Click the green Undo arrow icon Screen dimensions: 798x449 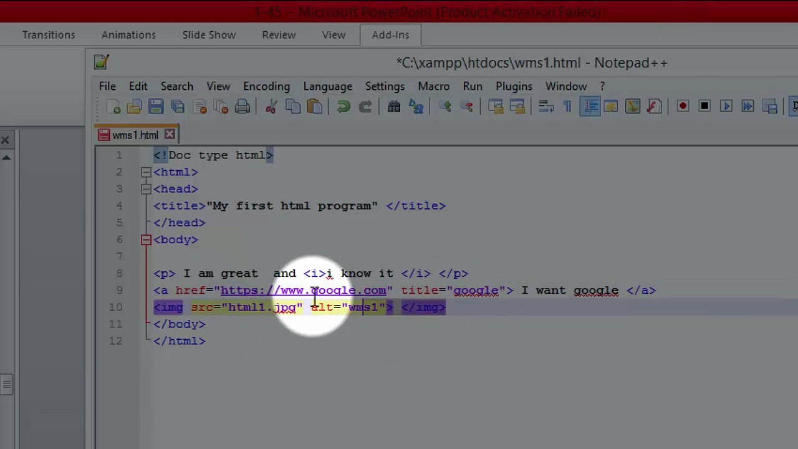[x=343, y=107]
